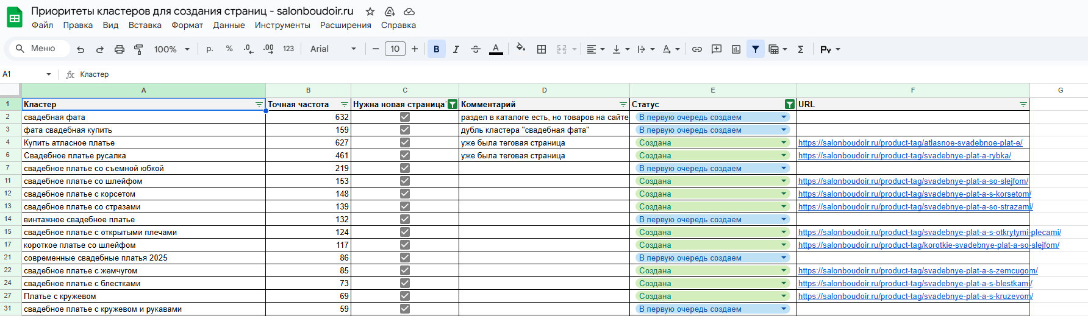Image resolution: width=1088 pixels, height=316 pixels.
Task: Open the 100% zoom dropdown
Action: (172, 49)
